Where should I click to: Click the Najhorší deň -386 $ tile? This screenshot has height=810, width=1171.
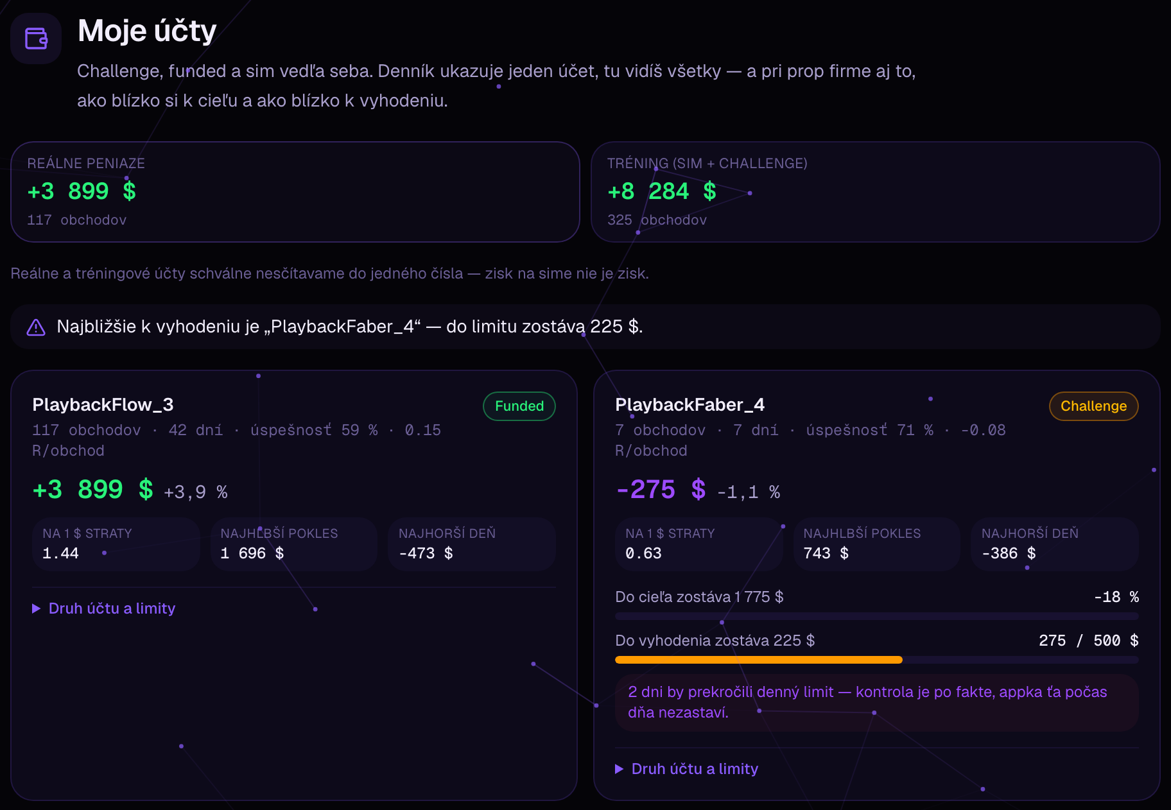click(x=1055, y=544)
